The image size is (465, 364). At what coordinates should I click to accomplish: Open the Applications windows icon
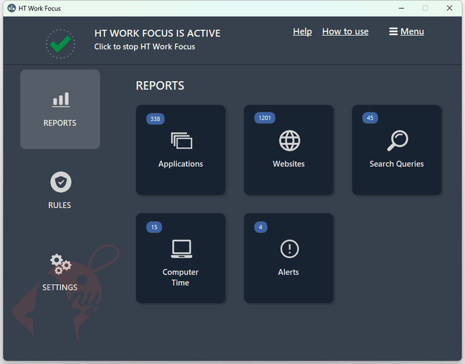182,140
